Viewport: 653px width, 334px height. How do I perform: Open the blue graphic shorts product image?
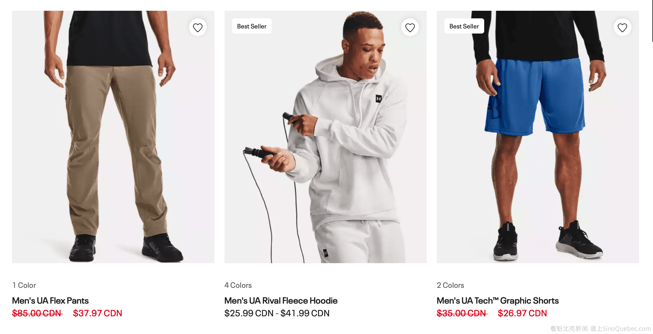[537, 142]
